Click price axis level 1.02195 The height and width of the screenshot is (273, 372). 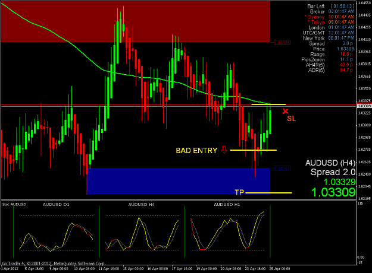pos(364,198)
